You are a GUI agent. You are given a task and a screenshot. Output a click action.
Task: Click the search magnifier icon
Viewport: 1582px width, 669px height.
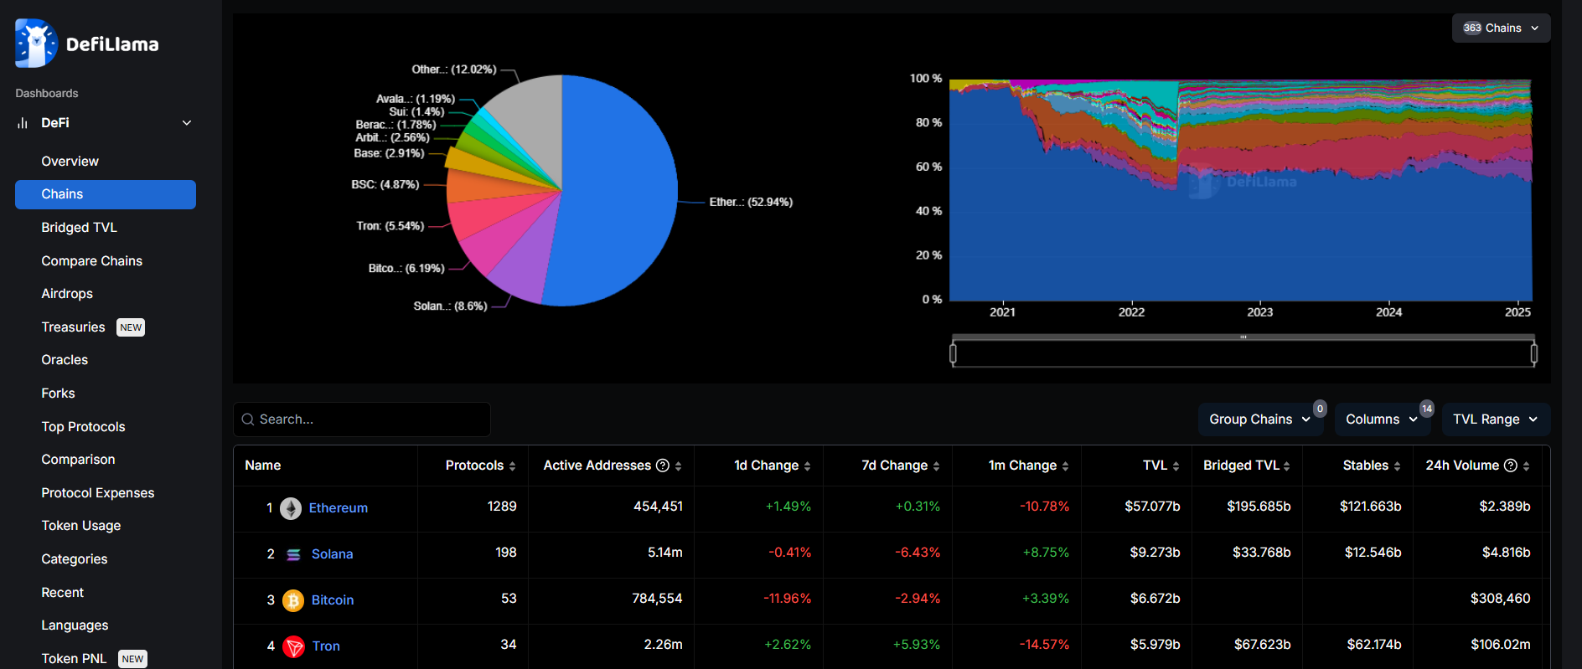tap(248, 419)
